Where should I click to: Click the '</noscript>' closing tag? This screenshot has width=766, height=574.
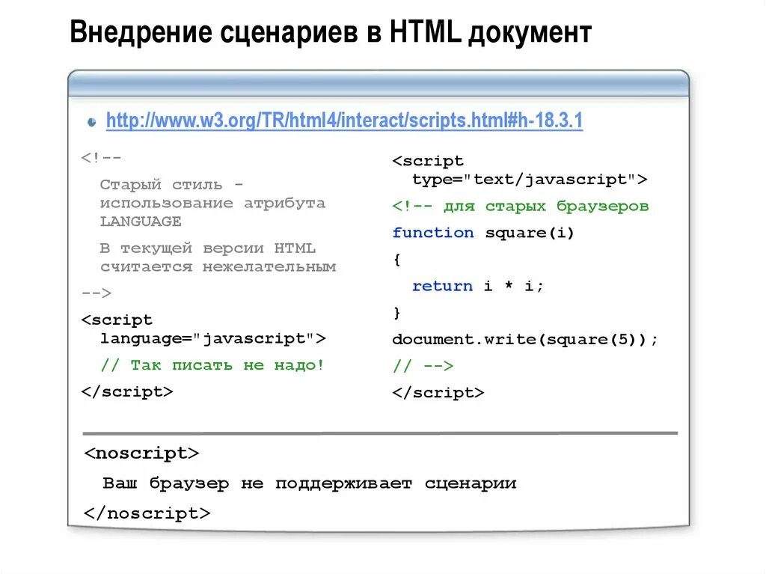pos(147,513)
